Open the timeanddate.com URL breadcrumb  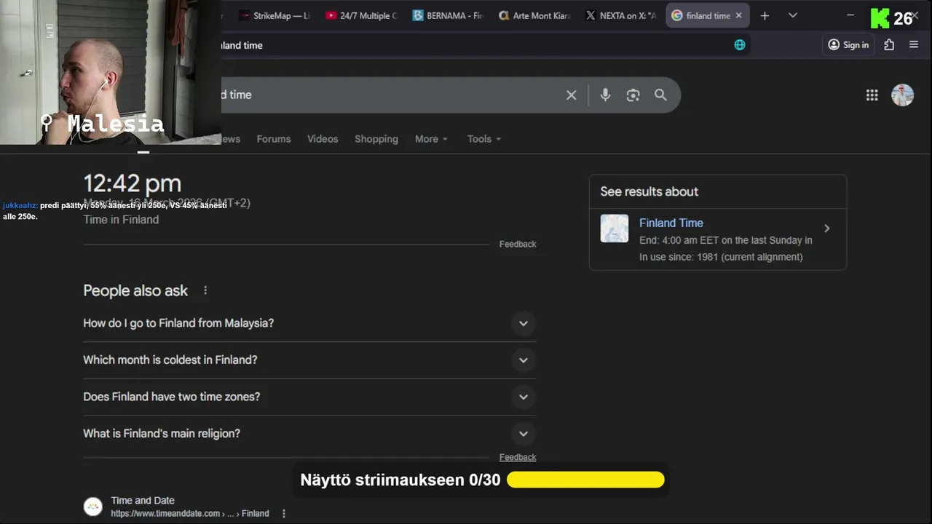(x=189, y=514)
